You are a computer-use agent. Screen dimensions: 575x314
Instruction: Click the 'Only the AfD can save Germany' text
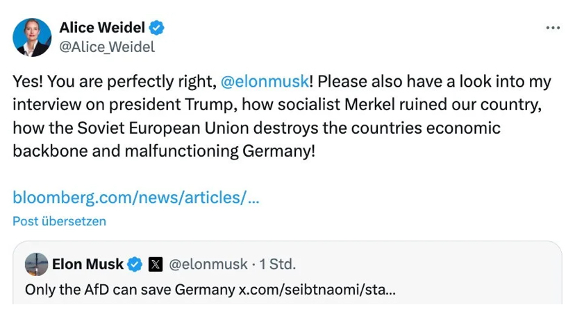[x=129, y=289]
